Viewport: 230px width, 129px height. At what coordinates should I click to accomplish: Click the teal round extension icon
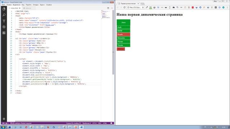pos(223,7)
